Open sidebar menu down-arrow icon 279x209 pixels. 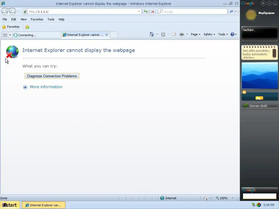pyautogui.click(x=269, y=3)
